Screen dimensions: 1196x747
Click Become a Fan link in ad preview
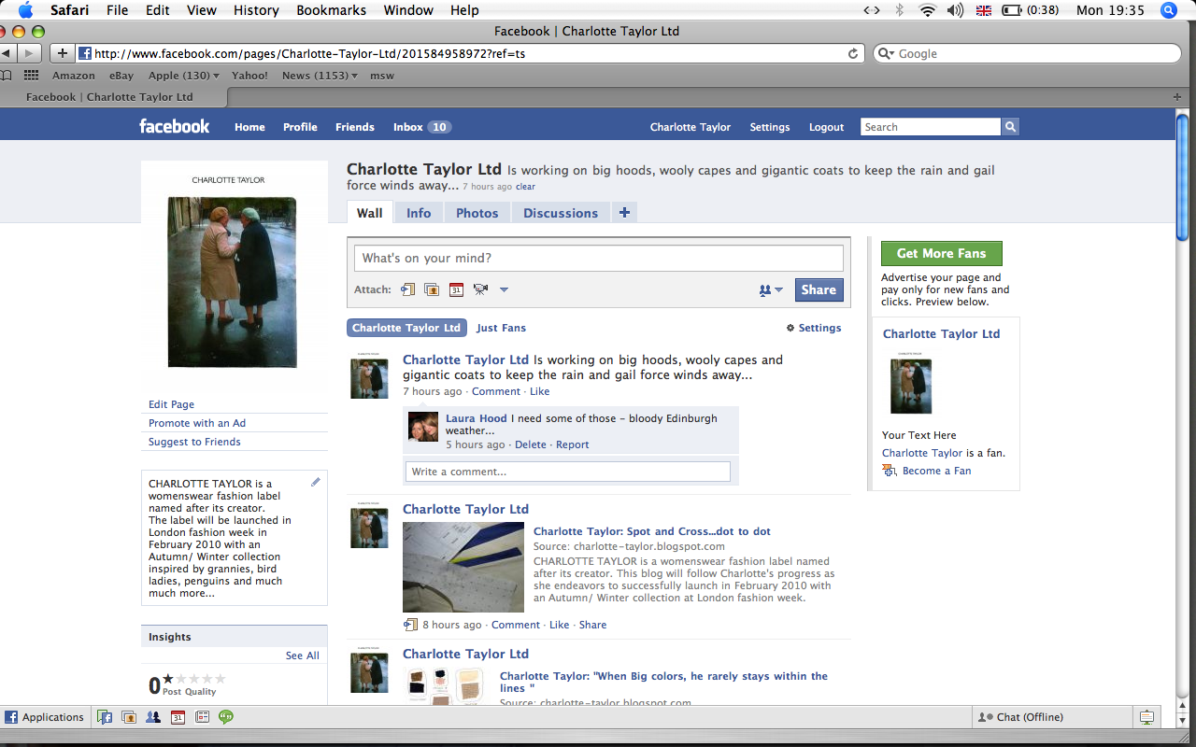pos(936,471)
